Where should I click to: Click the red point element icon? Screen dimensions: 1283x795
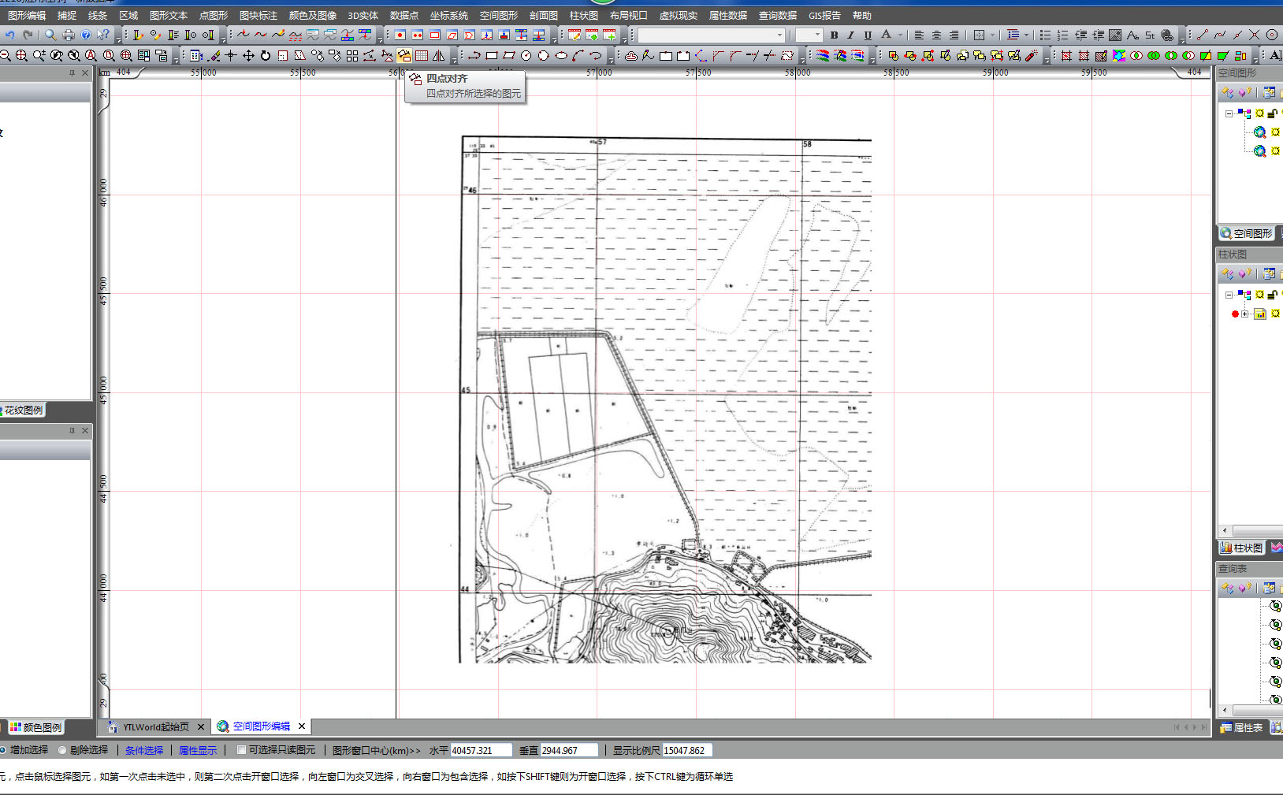400,35
